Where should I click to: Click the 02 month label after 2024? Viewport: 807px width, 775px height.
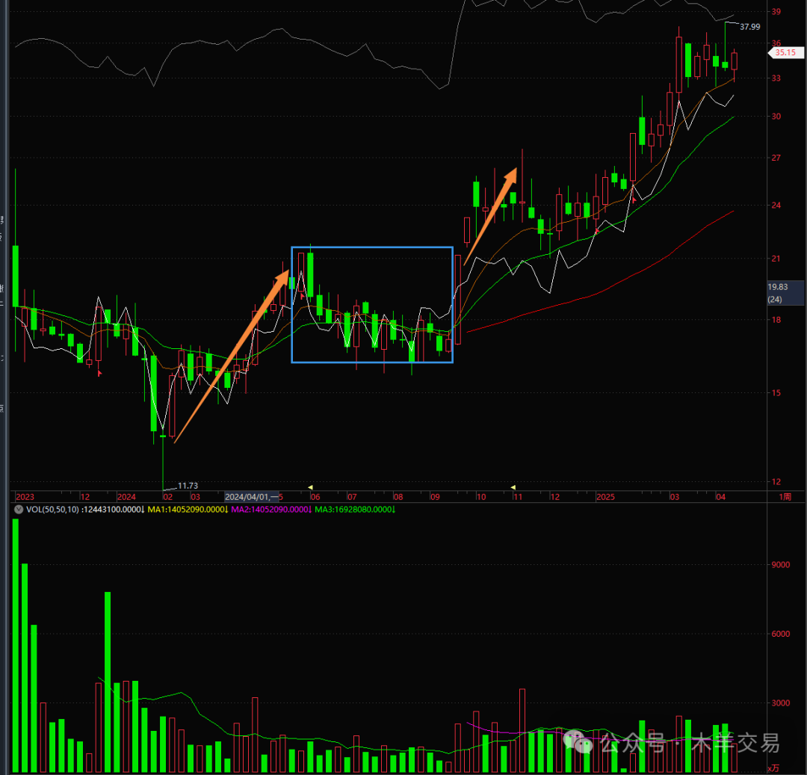click(x=168, y=496)
